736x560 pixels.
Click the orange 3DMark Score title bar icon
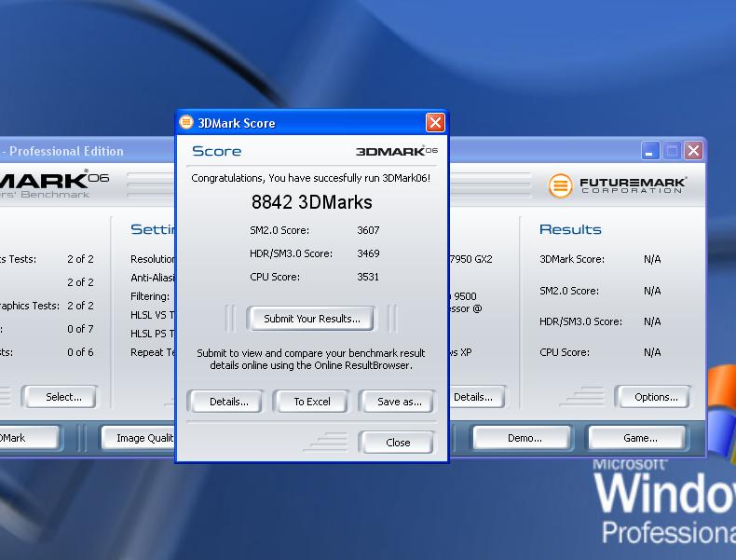[x=186, y=122]
